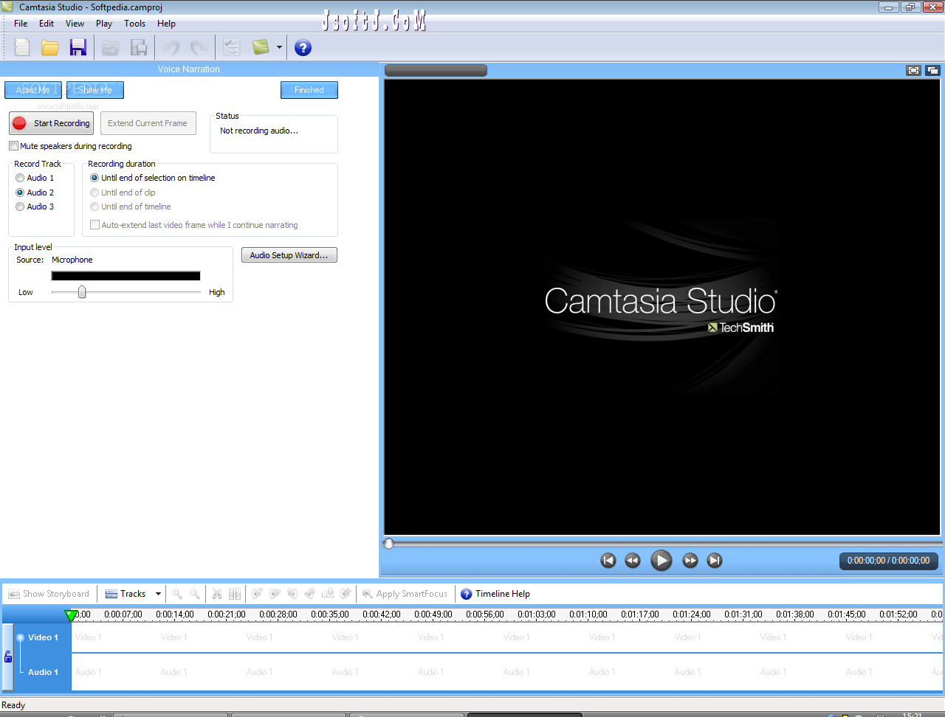945x717 pixels.
Task: Open a project using the folder icon
Action: pos(50,48)
